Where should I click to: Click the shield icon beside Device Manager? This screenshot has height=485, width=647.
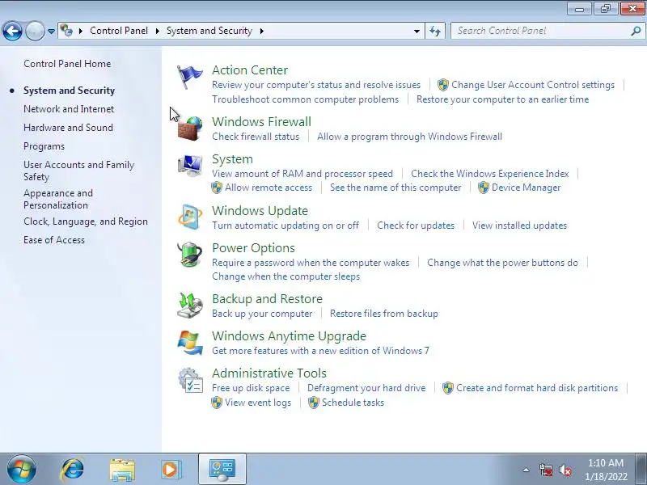coord(483,188)
